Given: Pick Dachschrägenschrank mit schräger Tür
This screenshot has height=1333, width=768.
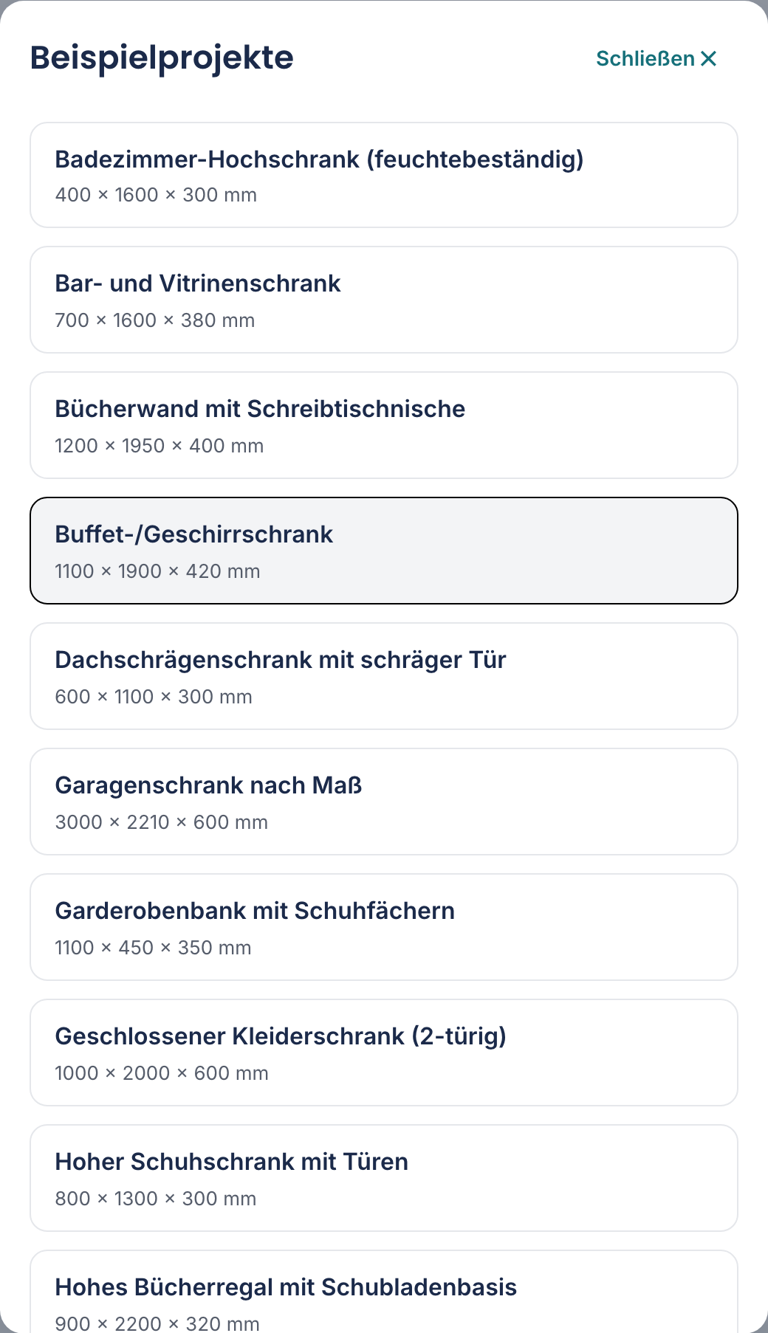Looking at the screenshot, I should tap(384, 676).
